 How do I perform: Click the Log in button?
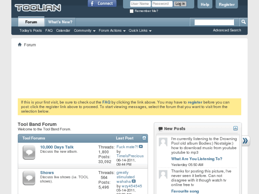tap(180, 4)
